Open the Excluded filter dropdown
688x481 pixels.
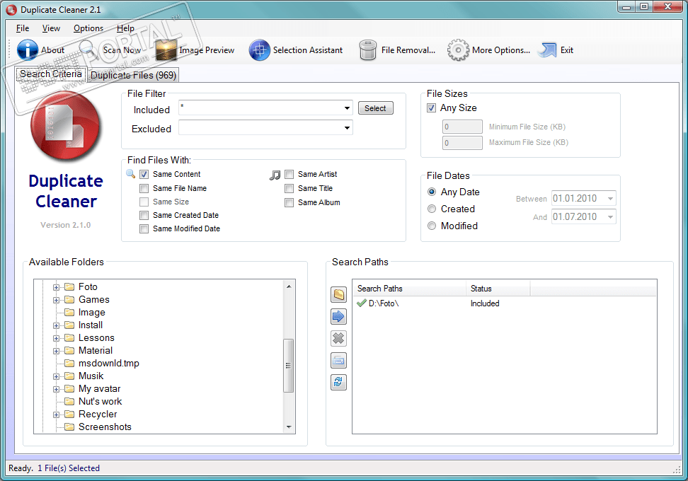(x=347, y=128)
